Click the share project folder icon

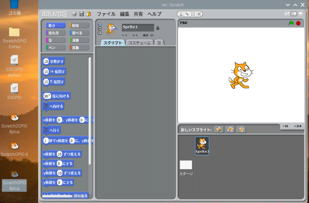coord(89,14)
